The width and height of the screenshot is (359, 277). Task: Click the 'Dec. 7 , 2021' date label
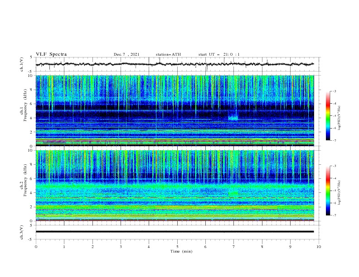tap(126, 54)
